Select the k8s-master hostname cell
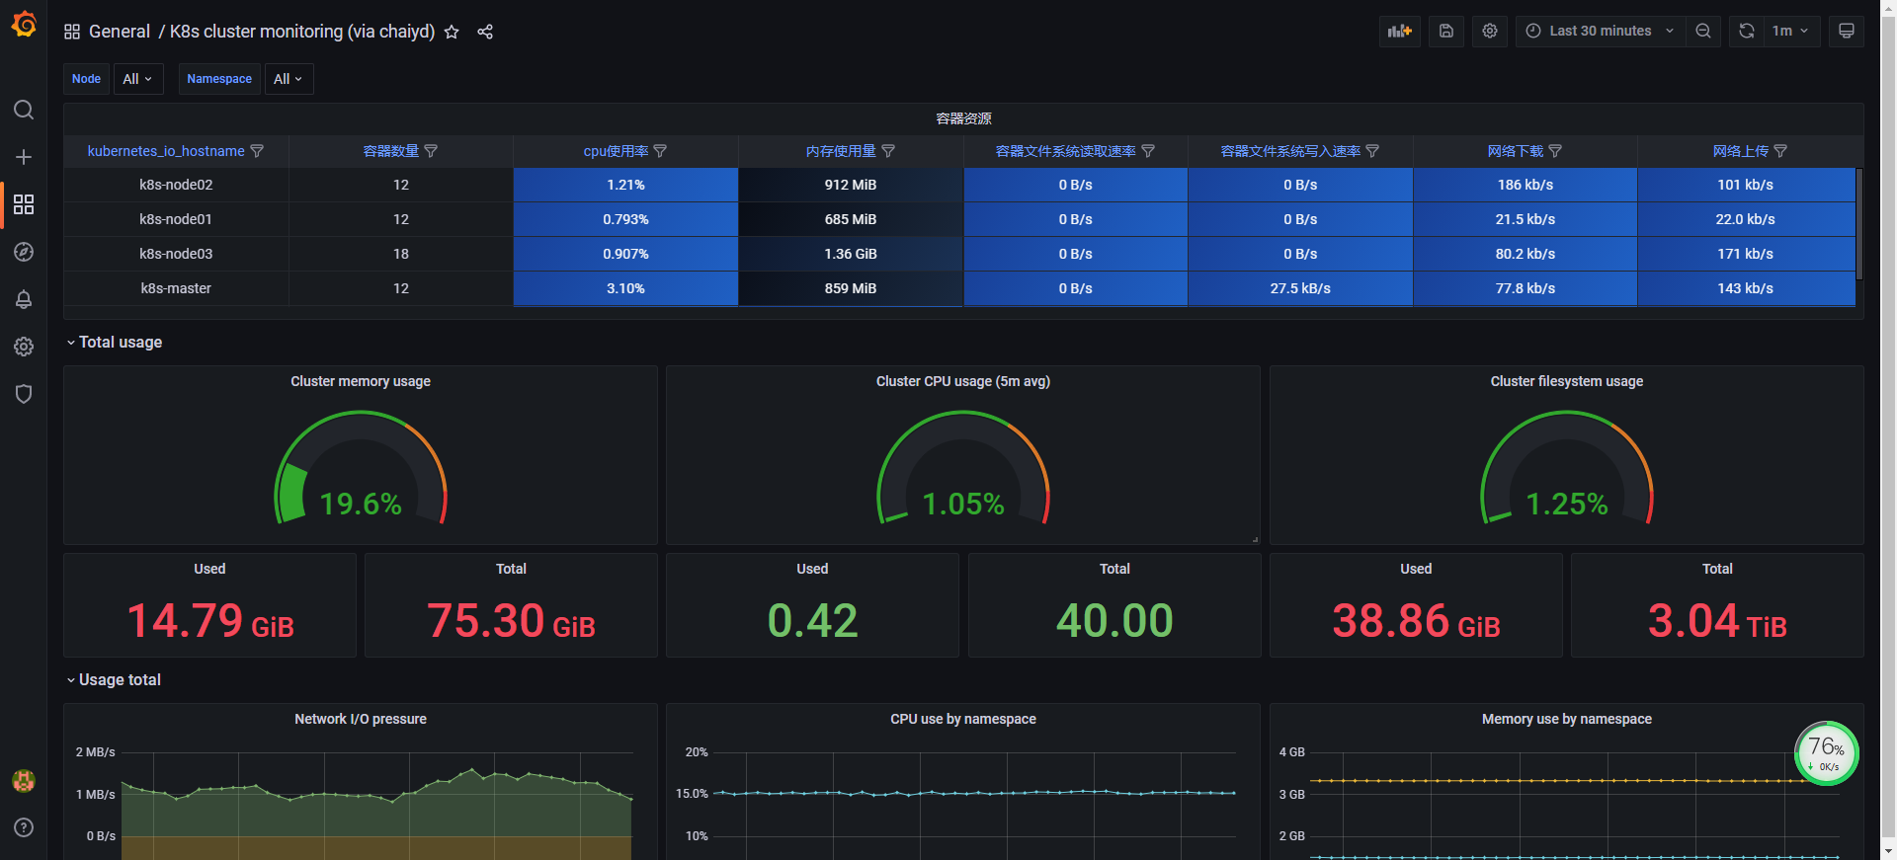The width and height of the screenshot is (1897, 860). coord(177,288)
